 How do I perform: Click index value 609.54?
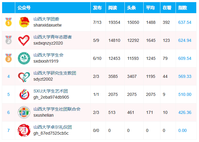pos(185,58)
